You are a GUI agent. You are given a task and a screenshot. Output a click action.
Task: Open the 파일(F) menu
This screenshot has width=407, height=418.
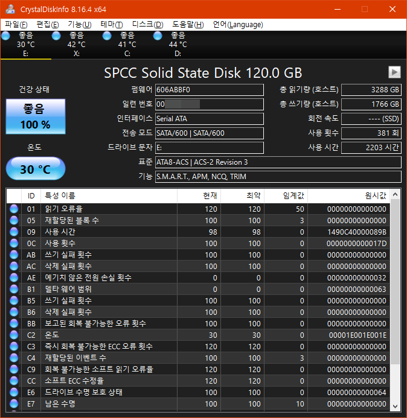click(16, 25)
